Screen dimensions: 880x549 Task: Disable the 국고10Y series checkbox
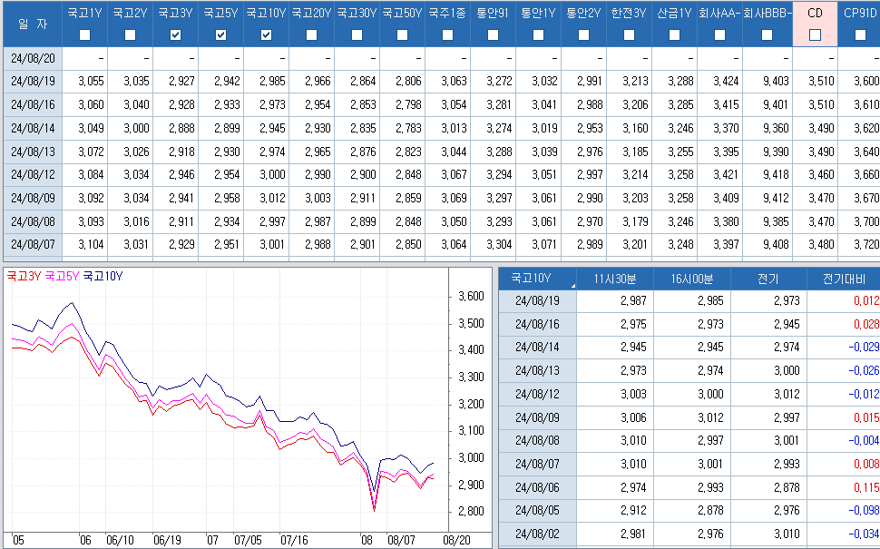(267, 34)
